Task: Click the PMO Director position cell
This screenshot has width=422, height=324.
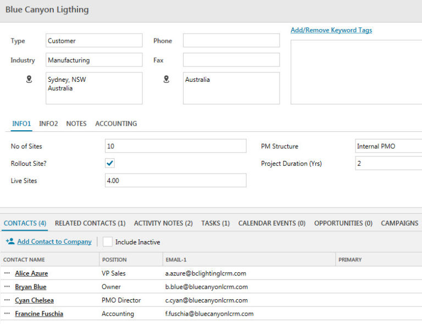Action: point(121,300)
